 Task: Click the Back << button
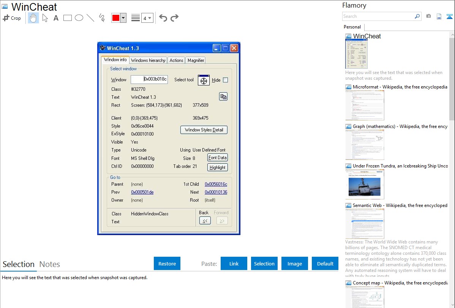(205, 221)
